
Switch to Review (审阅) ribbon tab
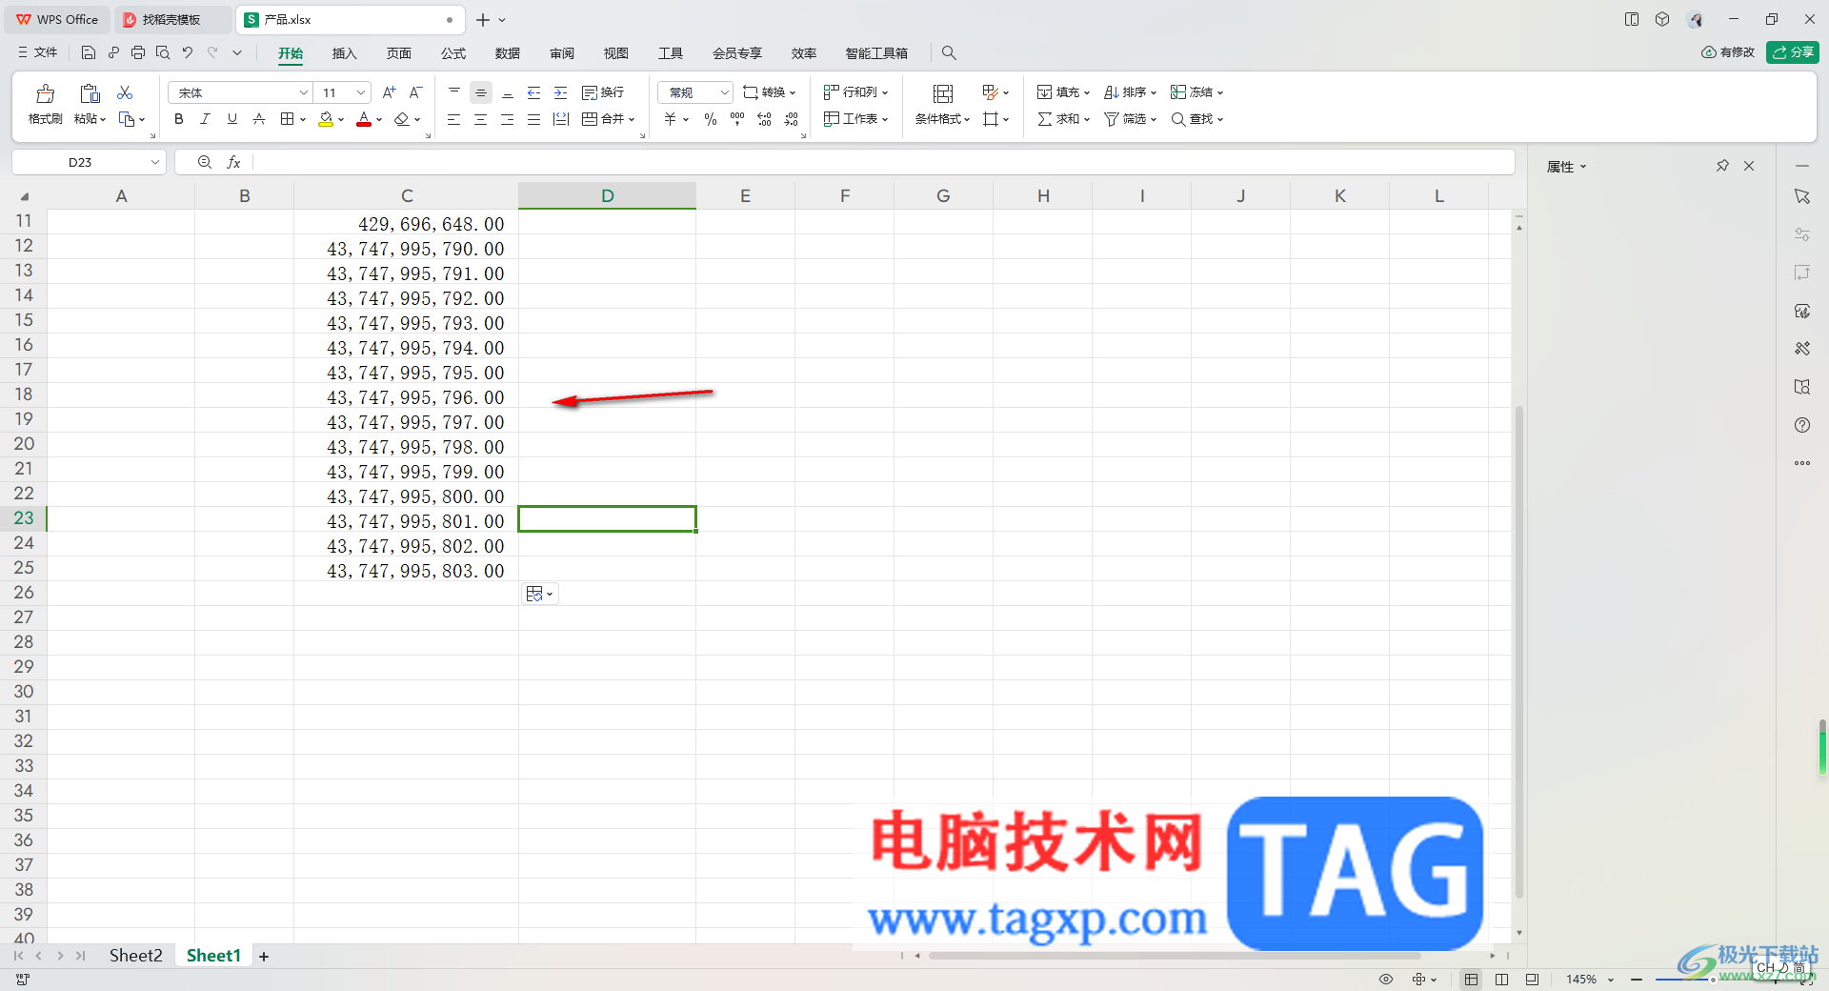coord(562,53)
